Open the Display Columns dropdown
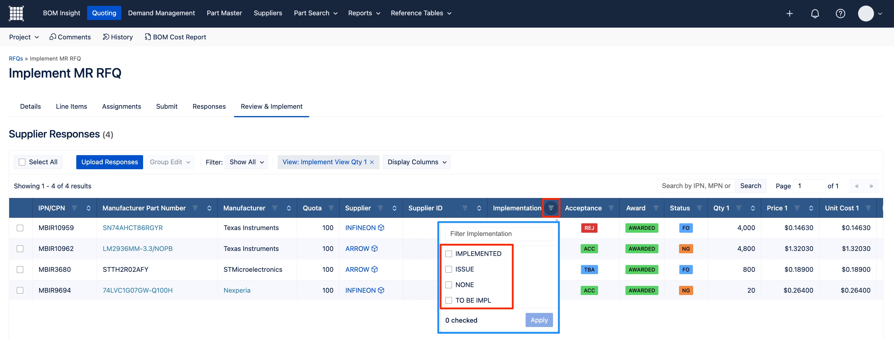The width and height of the screenshot is (894, 352). [x=416, y=162]
